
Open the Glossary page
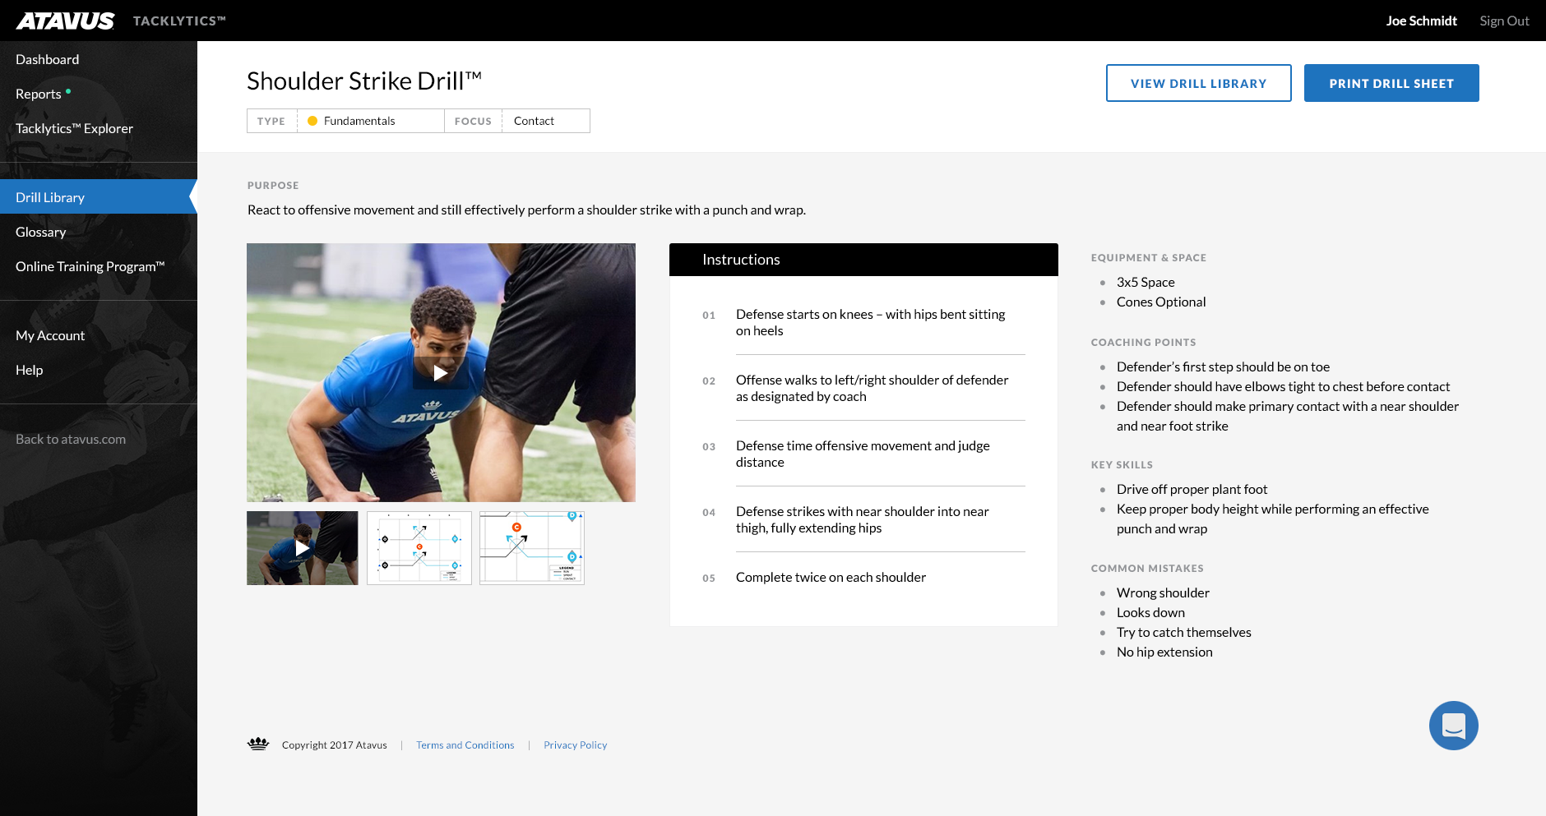click(x=41, y=232)
